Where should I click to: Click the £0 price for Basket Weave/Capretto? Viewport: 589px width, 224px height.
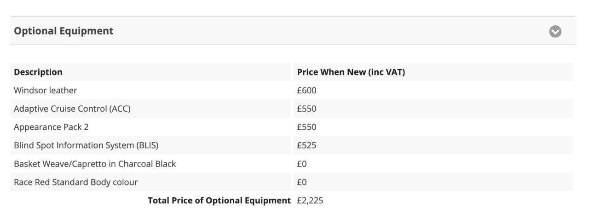[302, 164]
